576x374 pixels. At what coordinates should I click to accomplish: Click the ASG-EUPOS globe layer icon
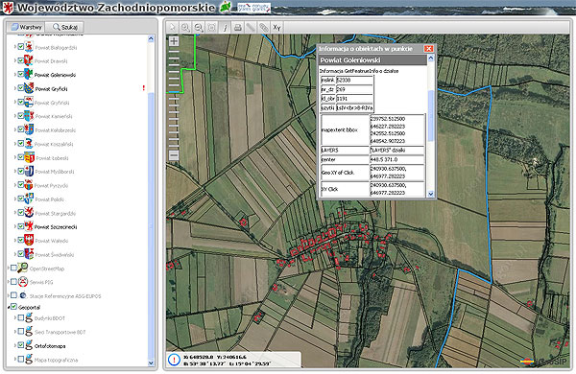pos(23,295)
